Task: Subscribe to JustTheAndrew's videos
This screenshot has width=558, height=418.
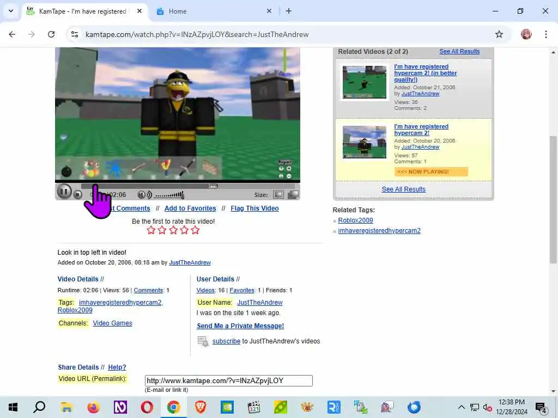Action: pyautogui.click(x=226, y=341)
